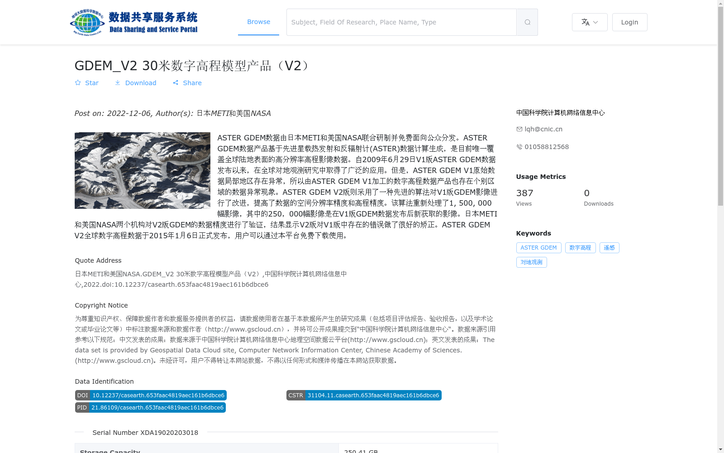Open the language selector dropdown

click(590, 22)
